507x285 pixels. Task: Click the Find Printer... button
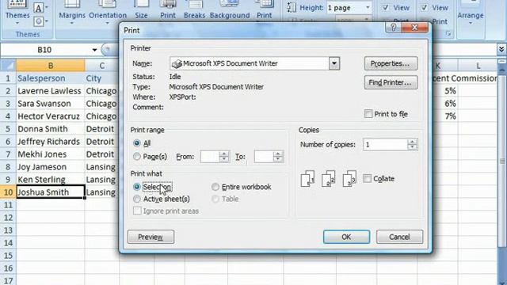pos(391,82)
